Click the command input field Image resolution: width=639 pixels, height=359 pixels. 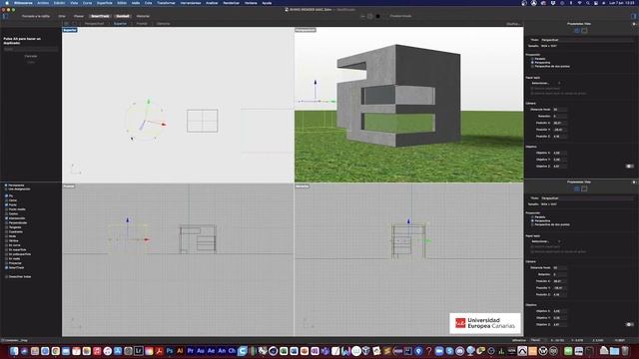[31, 49]
